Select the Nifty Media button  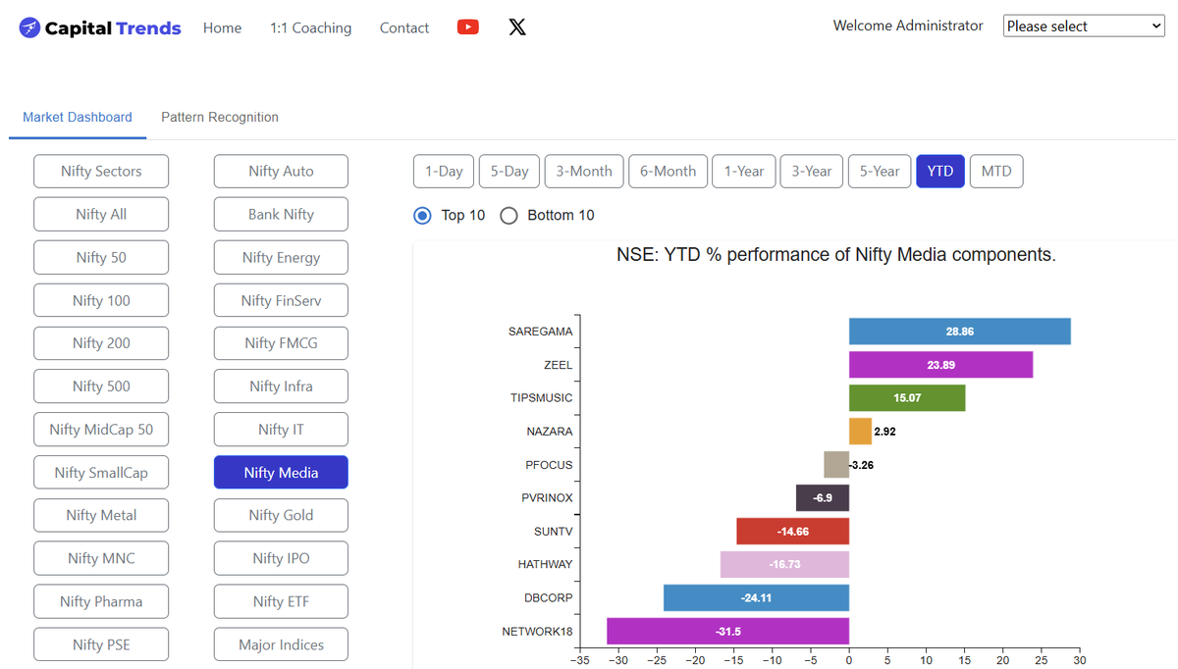pyautogui.click(x=281, y=472)
